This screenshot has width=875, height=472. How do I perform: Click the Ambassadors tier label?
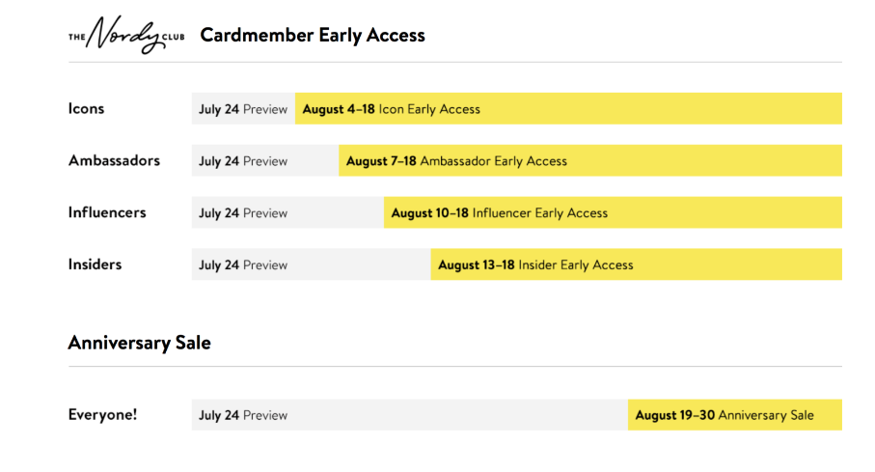[x=114, y=160]
